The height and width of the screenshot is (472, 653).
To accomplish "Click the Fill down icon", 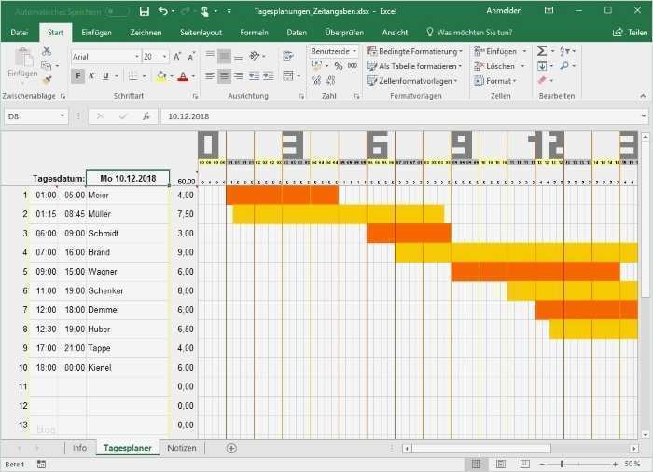I will (542, 66).
